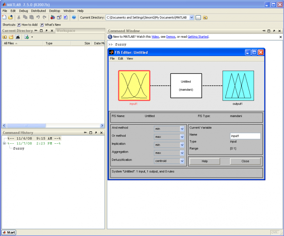Click the horizontal scrollbar in Current Directory

[26, 125]
